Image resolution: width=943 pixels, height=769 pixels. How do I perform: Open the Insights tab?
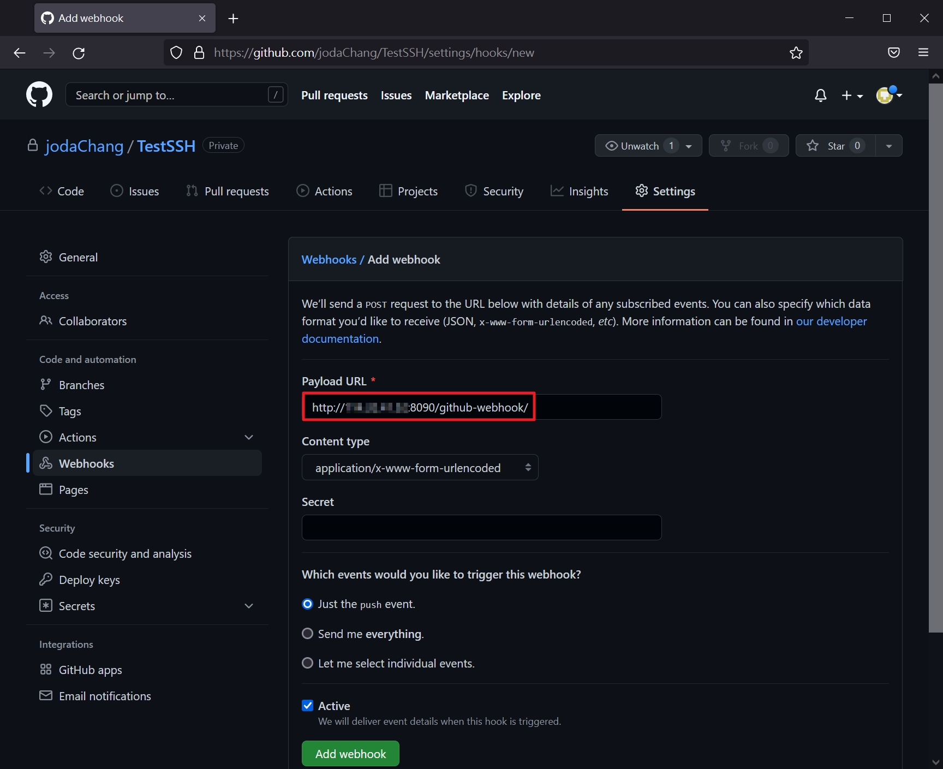[579, 192]
